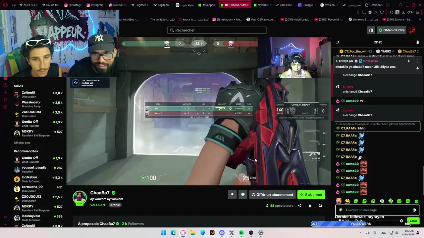
Task: Open iceinmyvein recommended channel
Action: [38, 218]
